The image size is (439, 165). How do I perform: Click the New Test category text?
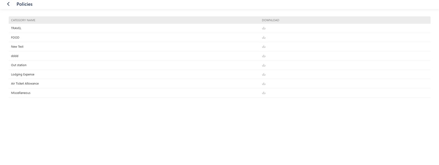(x=17, y=47)
